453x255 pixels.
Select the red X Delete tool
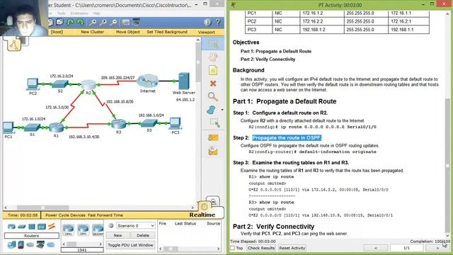[x=213, y=84]
